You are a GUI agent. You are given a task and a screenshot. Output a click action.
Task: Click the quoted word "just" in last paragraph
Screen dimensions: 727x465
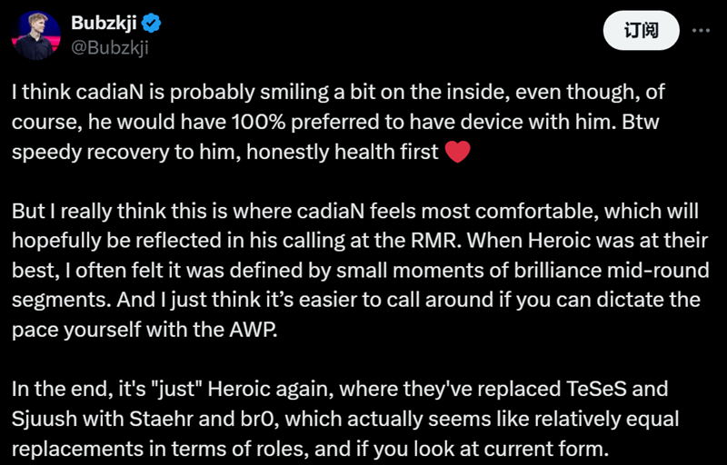175,389
